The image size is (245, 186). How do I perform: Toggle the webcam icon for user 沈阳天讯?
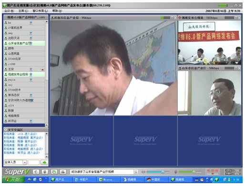31,38
